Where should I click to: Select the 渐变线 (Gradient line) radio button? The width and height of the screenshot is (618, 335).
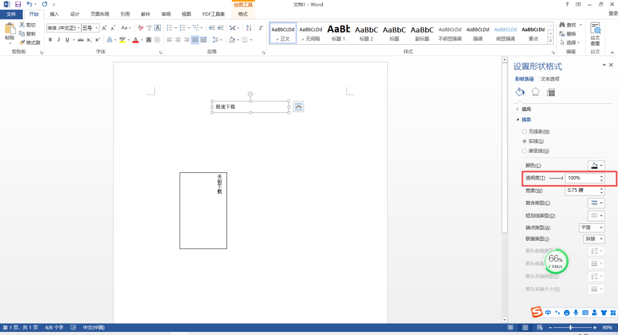525,151
